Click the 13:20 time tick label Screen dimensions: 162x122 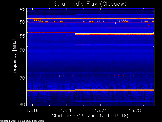[x=67, y=111]
